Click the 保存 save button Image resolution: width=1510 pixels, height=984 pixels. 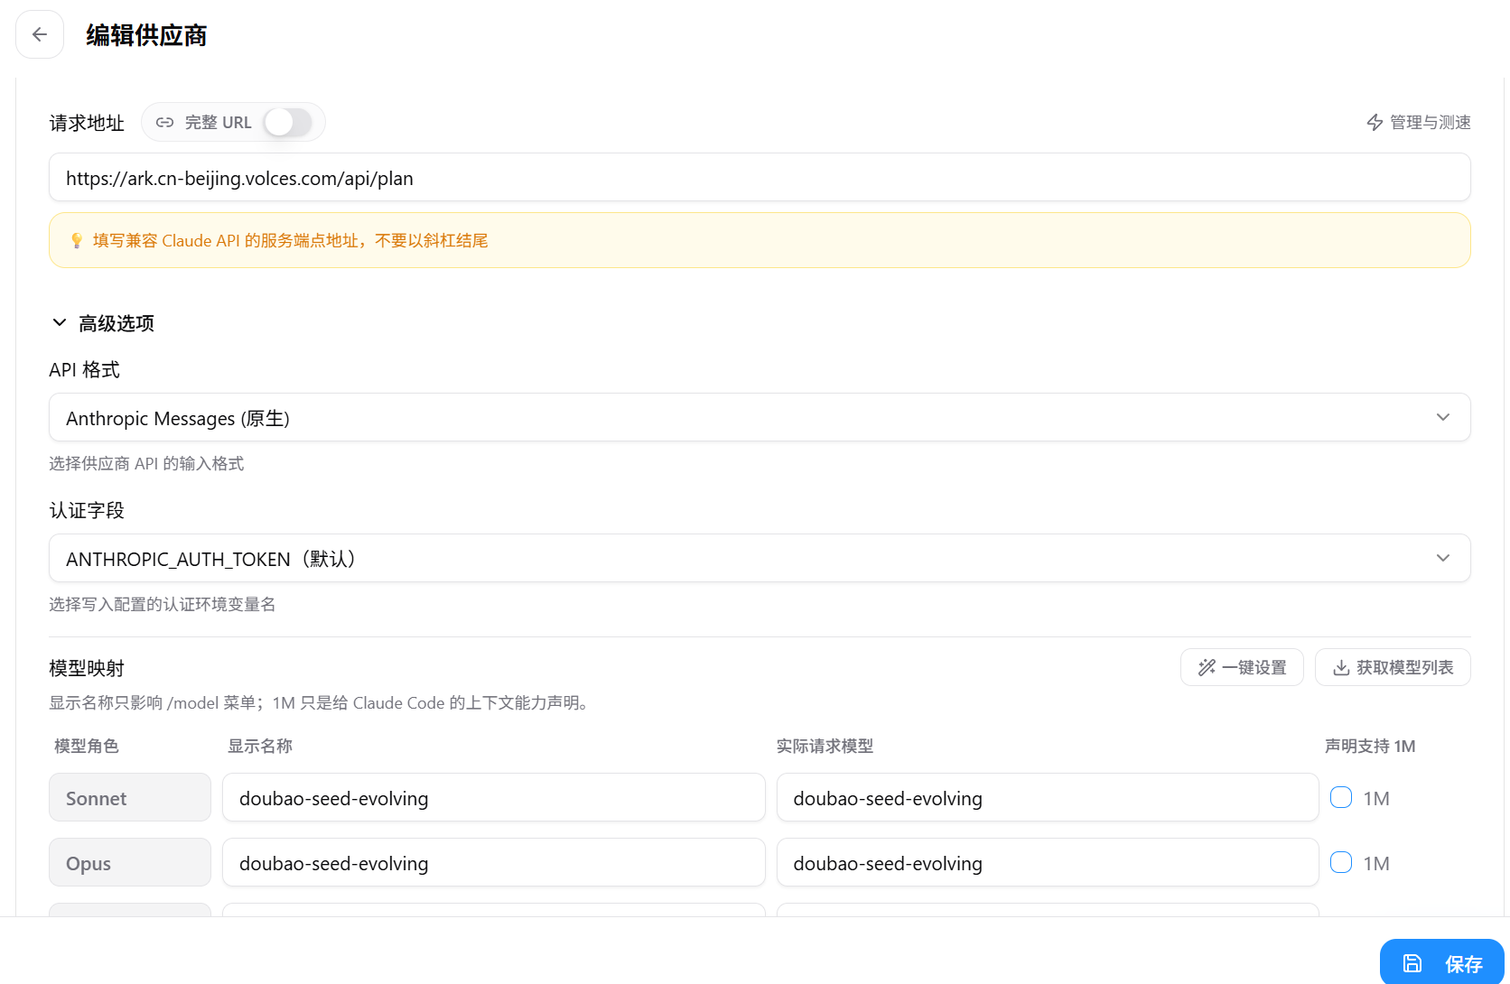pos(1441,962)
